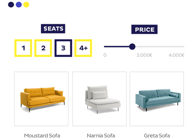Open the white Narnia Sofa image
Viewport: 192px width, 140px height.
(x=99, y=99)
